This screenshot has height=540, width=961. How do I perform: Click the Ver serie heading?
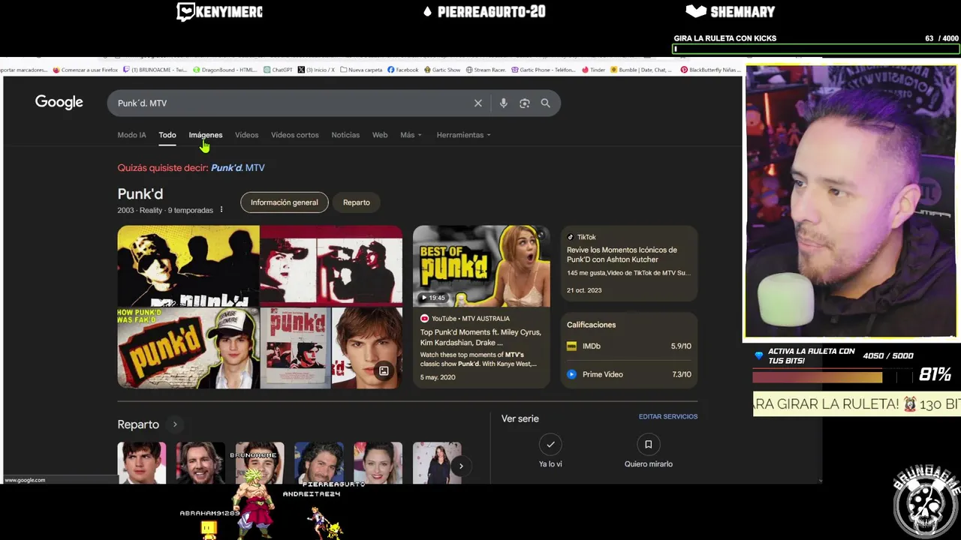pos(520,418)
